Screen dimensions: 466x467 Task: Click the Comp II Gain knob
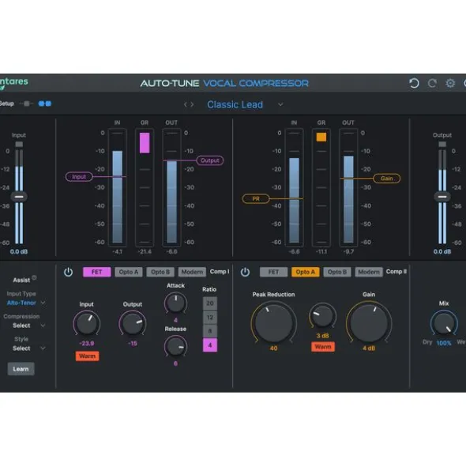tap(369, 323)
